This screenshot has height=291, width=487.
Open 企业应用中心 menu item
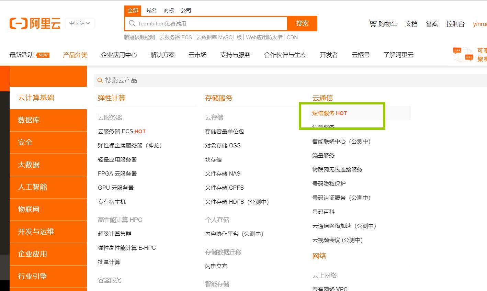(119, 55)
